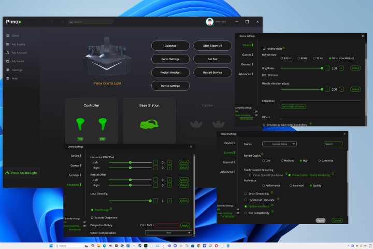
Task: Open My Account sidebar icon
Action: coord(8,53)
